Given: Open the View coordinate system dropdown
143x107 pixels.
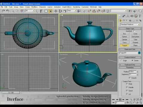Looking at the screenshot, I should tap(72, 10).
